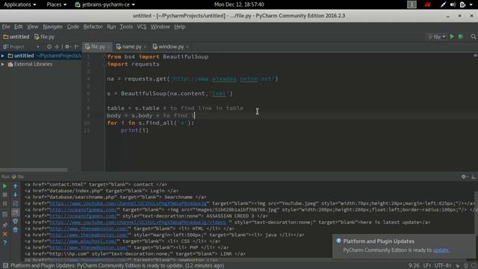This screenshot has height=269, width=478.
Task: Click the workspace switcher indicator 1
Action: pyautogui.click(x=412, y=4)
